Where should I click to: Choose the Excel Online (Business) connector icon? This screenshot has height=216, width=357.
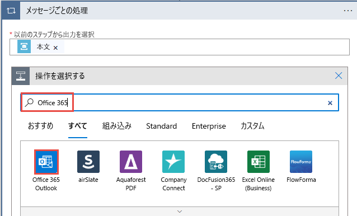tap(259, 162)
